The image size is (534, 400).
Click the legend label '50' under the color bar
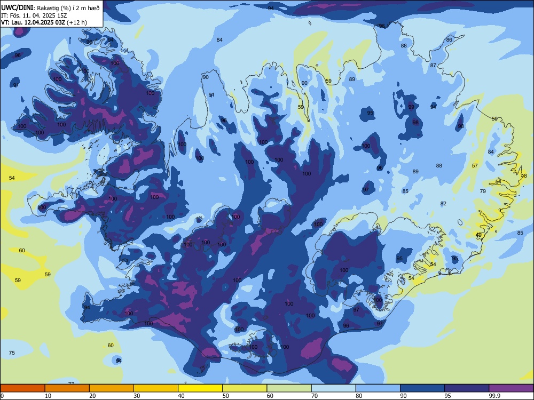(x=226, y=396)
